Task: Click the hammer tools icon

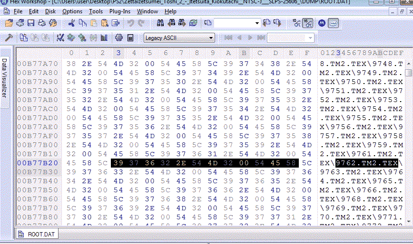Action: [x=9, y=38]
